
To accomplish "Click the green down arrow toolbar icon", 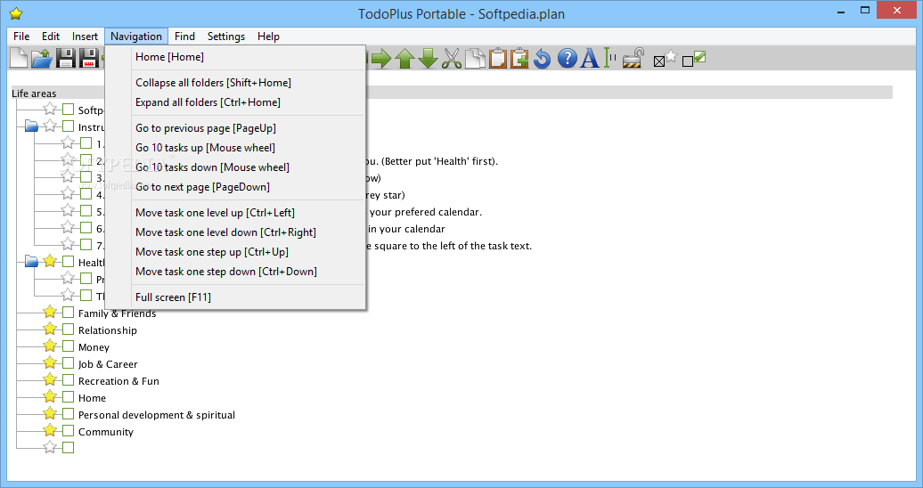I will click(428, 58).
